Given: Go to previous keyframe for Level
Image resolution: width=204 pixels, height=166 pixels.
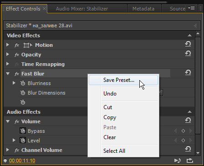Looking at the screenshot, I should pos(175,141).
